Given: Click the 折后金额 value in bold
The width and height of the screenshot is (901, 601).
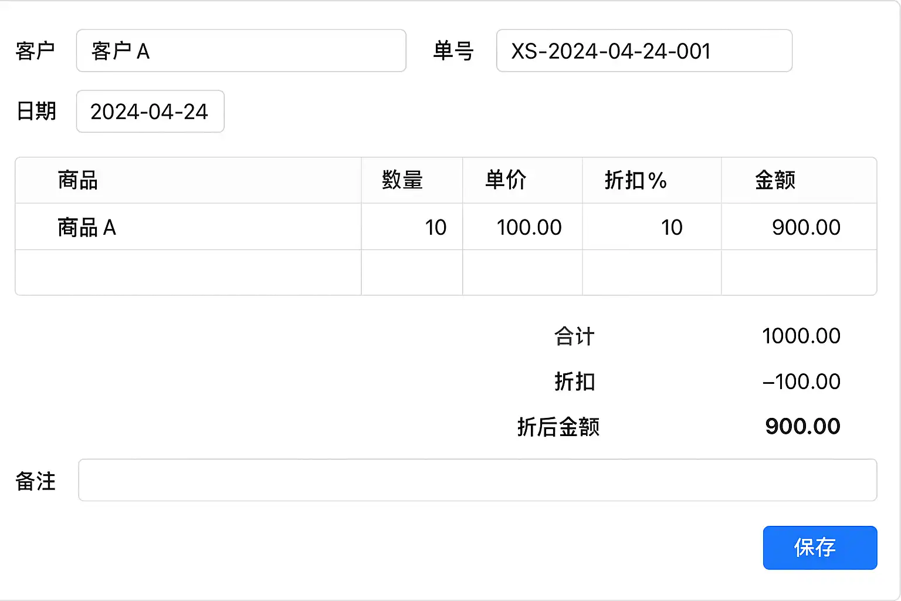Looking at the screenshot, I should (x=802, y=427).
